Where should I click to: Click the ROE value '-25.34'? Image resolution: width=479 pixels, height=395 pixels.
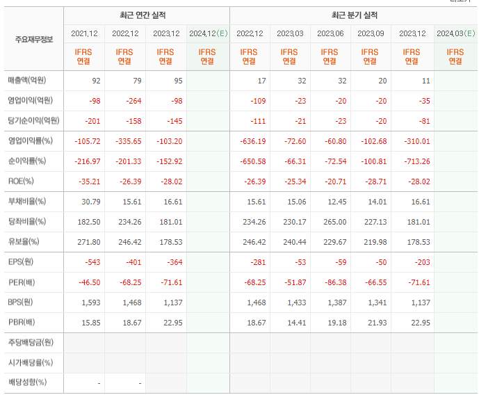click(295, 182)
